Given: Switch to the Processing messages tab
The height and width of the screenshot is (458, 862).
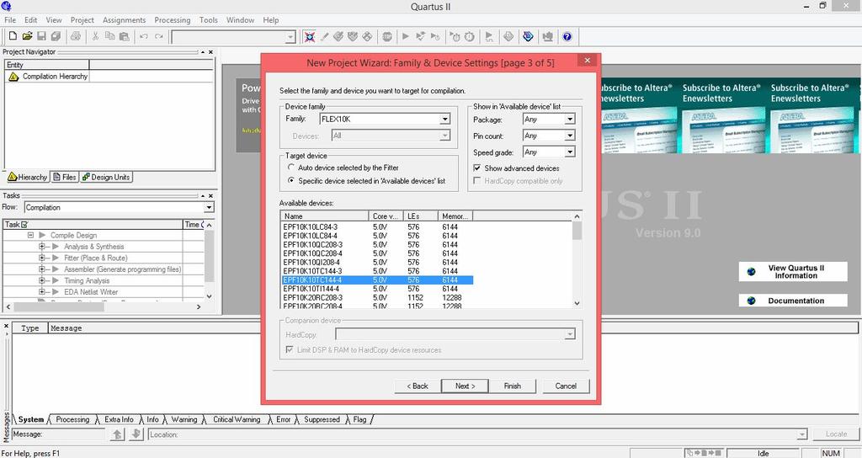Looking at the screenshot, I should [x=72, y=419].
